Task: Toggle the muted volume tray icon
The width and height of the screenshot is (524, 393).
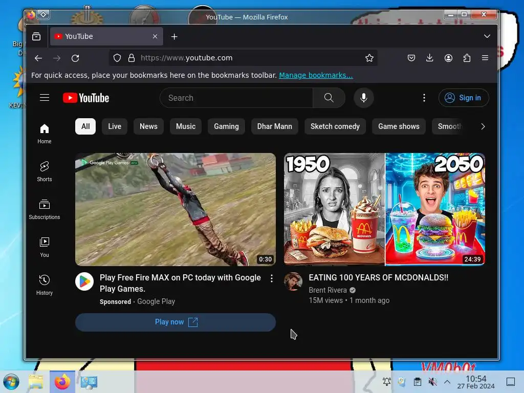Action: pyautogui.click(x=432, y=382)
